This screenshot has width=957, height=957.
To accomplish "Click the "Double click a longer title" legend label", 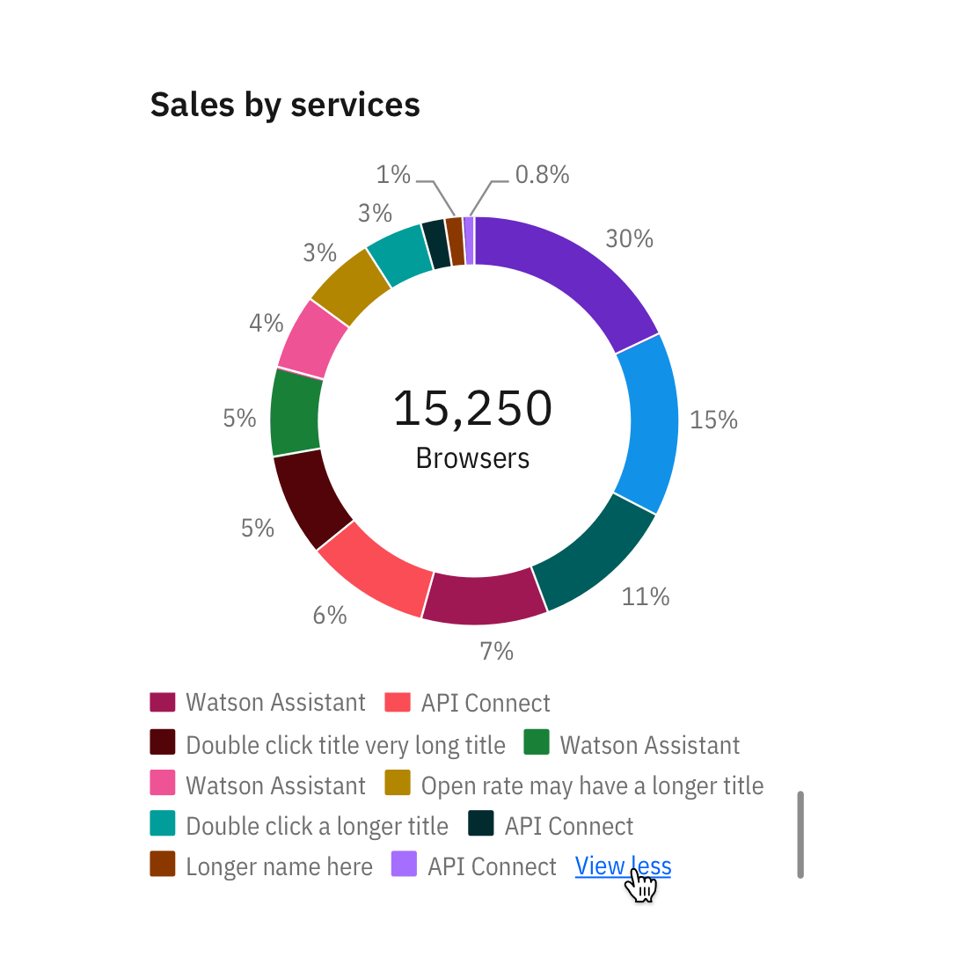I will pos(317,827).
